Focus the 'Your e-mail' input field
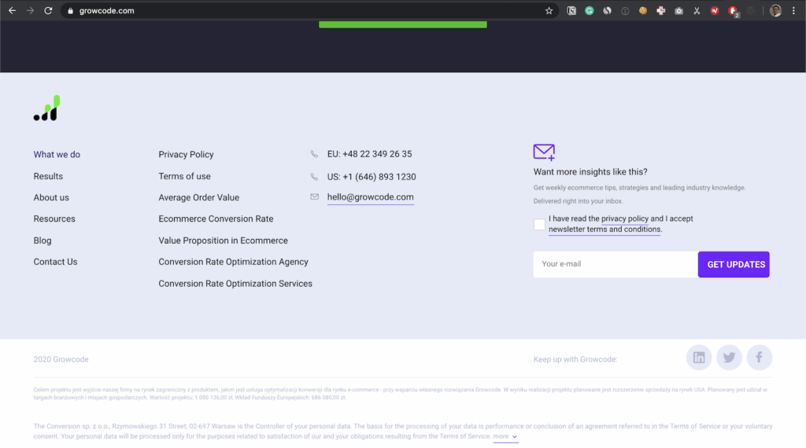Screen dimensions: 806x448 (x=616, y=264)
